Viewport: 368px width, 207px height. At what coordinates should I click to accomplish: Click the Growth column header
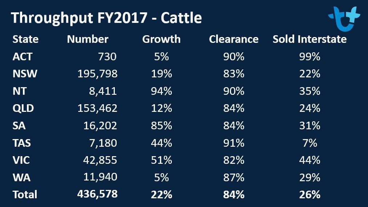coord(161,39)
